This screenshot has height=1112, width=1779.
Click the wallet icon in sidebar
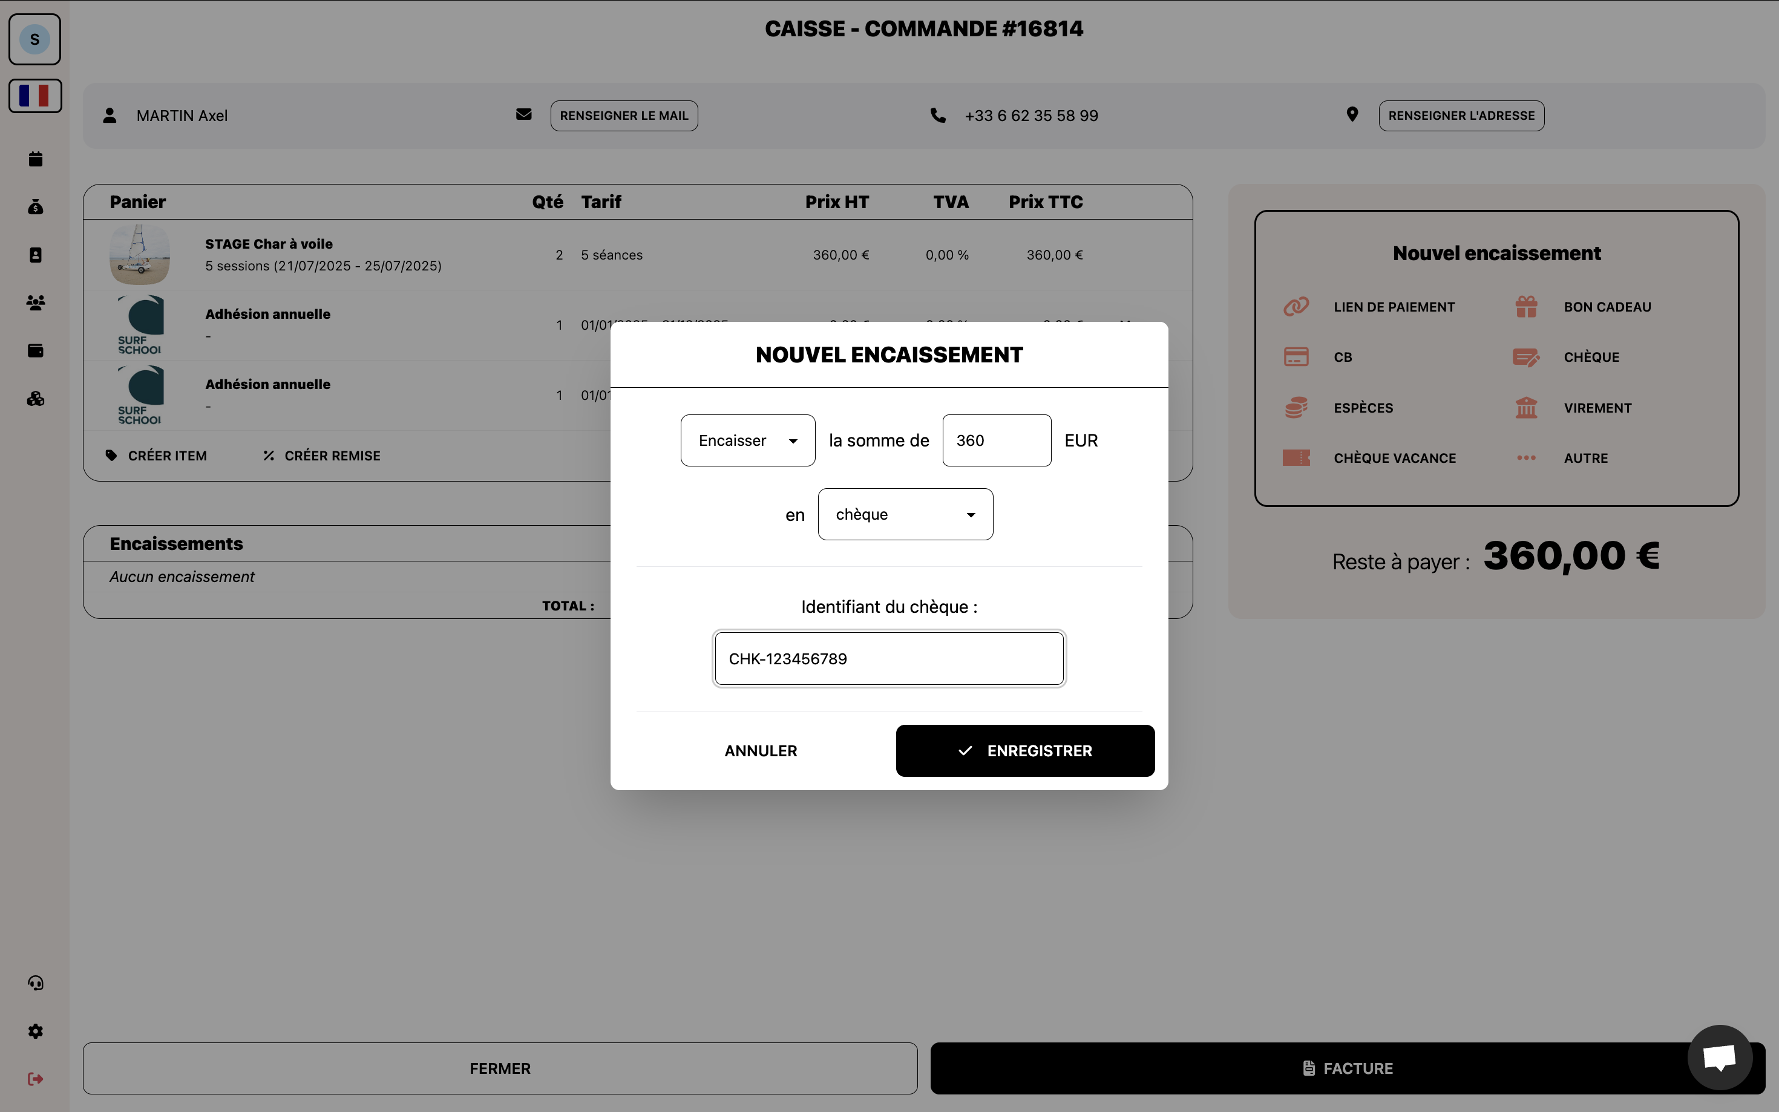pos(35,351)
